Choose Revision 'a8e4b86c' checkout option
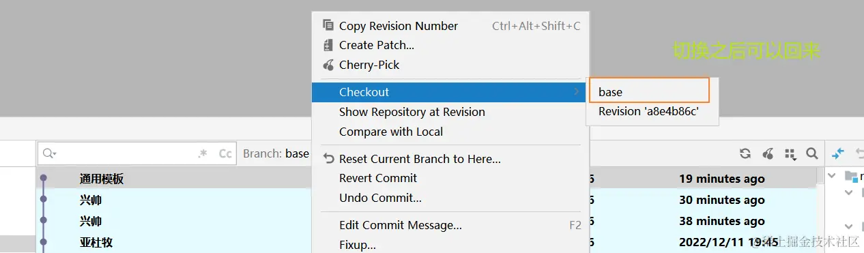 (x=649, y=111)
